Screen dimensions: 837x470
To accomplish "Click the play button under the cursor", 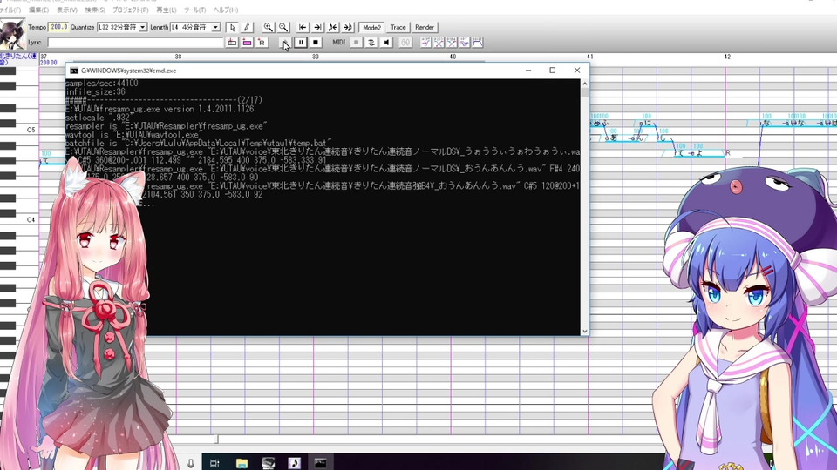I will [285, 43].
